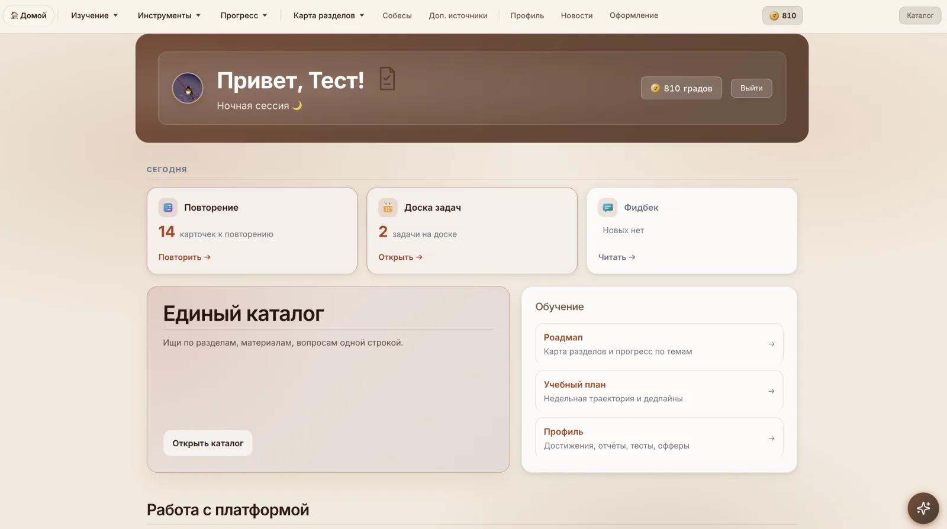Log out with the Выйти button
Viewport: 947px width, 529px height.
click(x=751, y=88)
